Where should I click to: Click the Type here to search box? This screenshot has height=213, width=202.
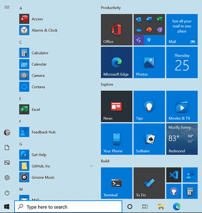point(68,207)
